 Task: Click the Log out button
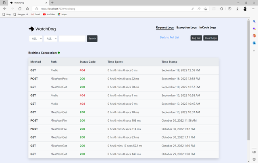[x=196, y=38]
